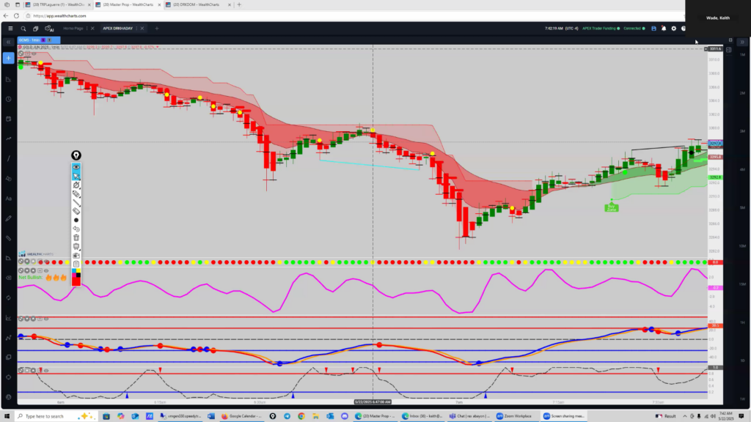Select the highlighter marker in floating toolbar
This screenshot has height=422, width=751.
pos(76,193)
